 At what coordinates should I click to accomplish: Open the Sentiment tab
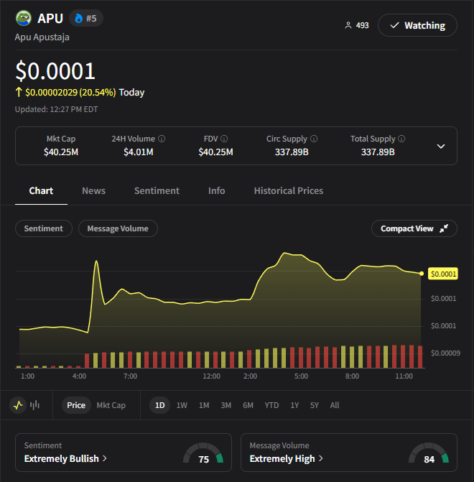157,191
